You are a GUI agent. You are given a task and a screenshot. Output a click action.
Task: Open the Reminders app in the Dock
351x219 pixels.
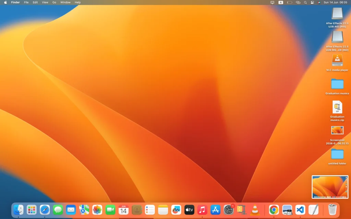(x=150, y=210)
